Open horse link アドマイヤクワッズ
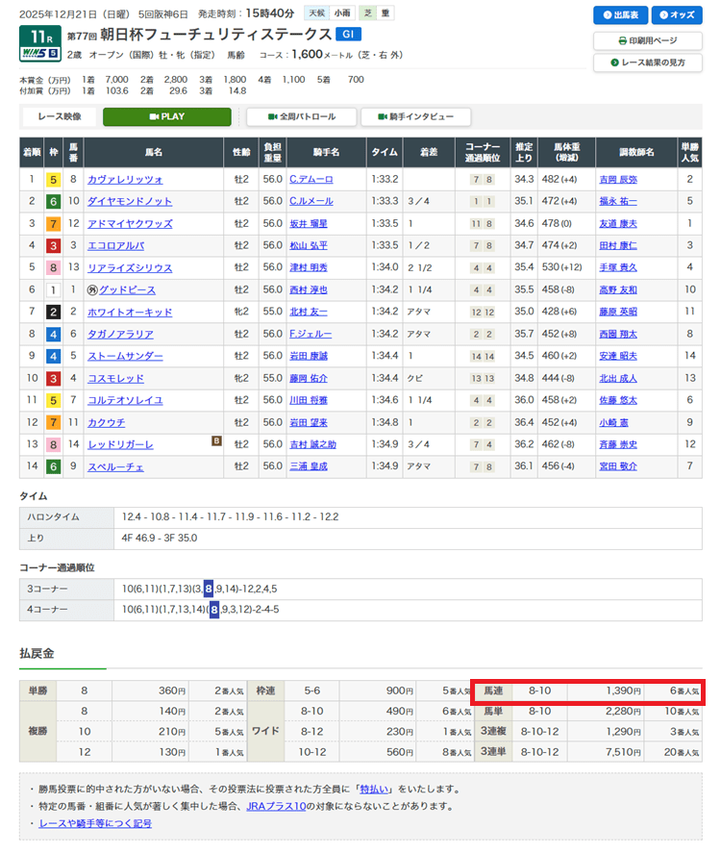 coord(130,223)
